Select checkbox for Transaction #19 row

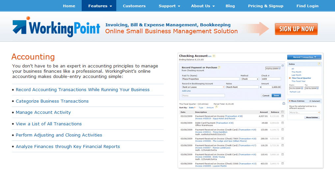[x=283, y=130]
